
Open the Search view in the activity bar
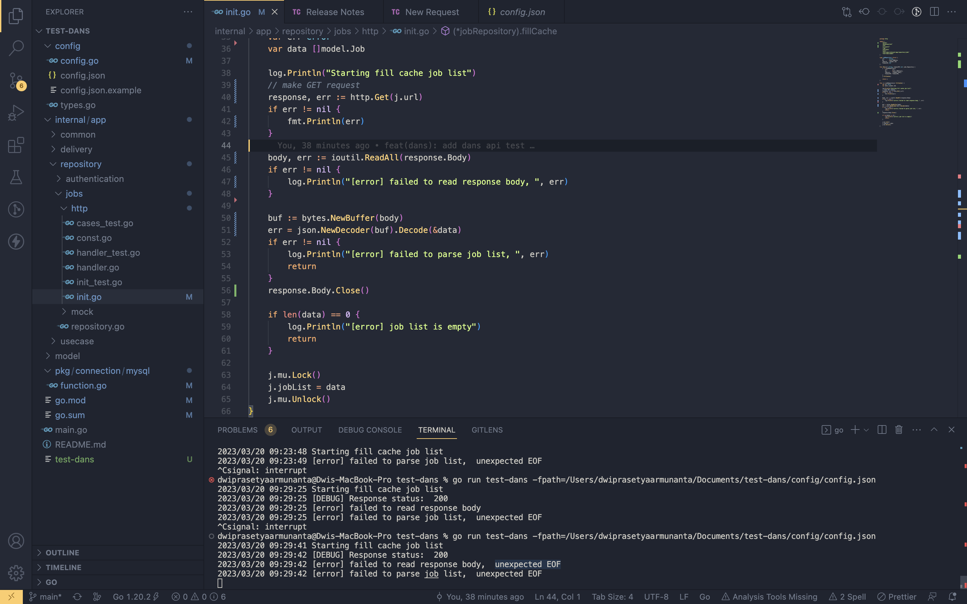click(16, 48)
